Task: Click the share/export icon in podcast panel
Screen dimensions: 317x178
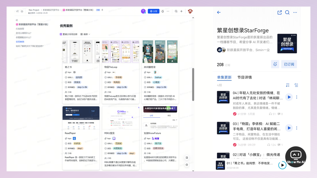Action: (x=280, y=13)
